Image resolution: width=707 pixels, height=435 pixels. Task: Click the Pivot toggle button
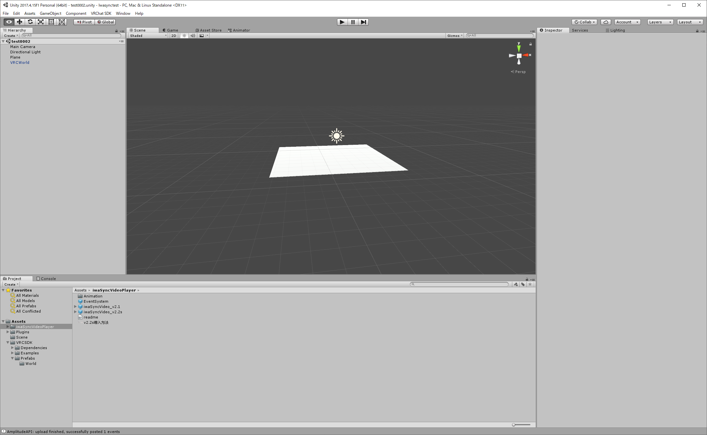[x=84, y=22]
